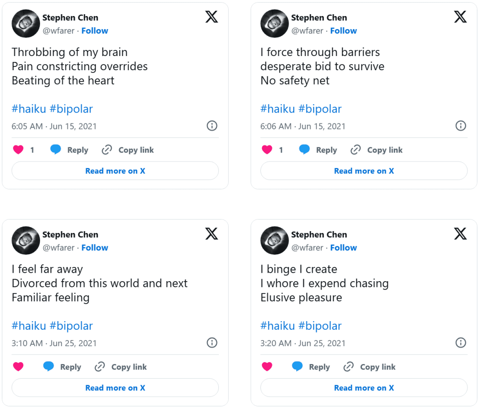Open info icon on 3:20 AM tweet
The image size is (483, 413).
click(x=461, y=343)
